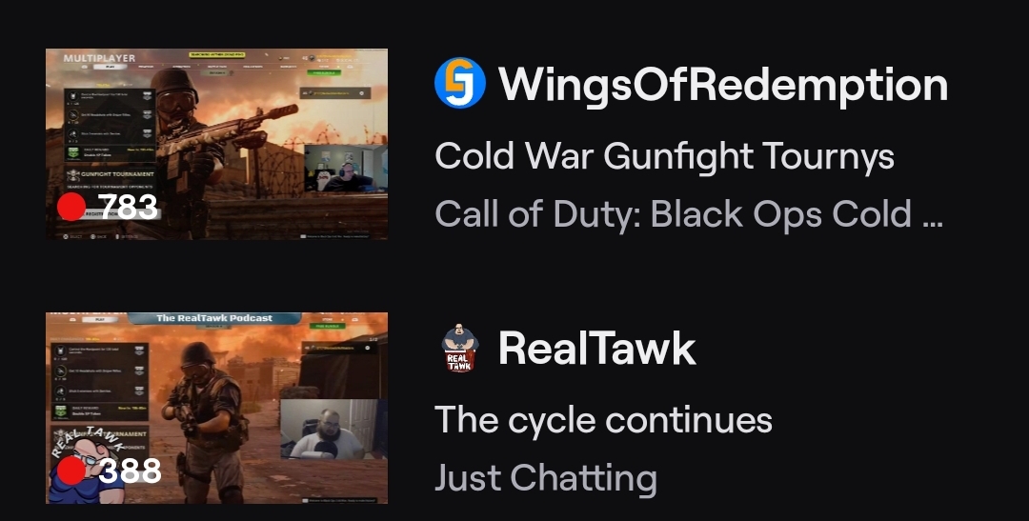Image resolution: width=1029 pixels, height=521 pixels.
Task: Browse the Just Chatting category link
Action: tap(545, 478)
